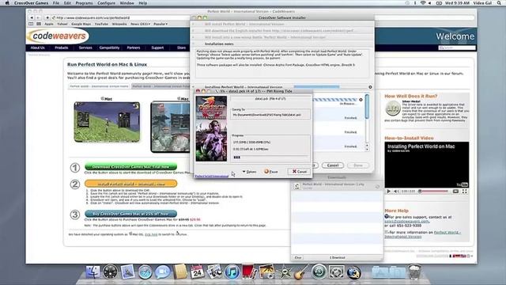The height and width of the screenshot is (285, 506).
Task: Open the Google Maps bookmark
Action: [x=81, y=24]
